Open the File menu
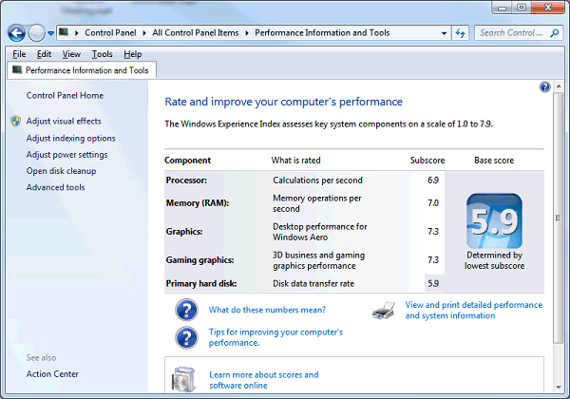This screenshot has height=399, width=570. coord(19,54)
